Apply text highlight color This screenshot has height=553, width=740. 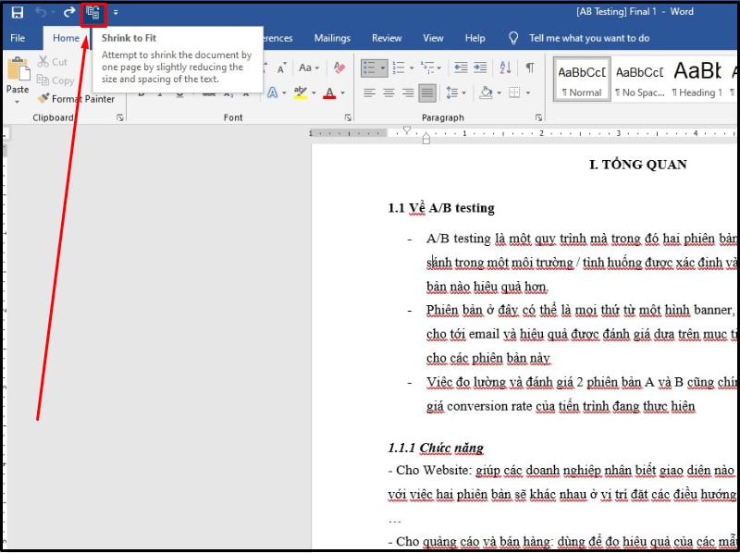(299, 92)
